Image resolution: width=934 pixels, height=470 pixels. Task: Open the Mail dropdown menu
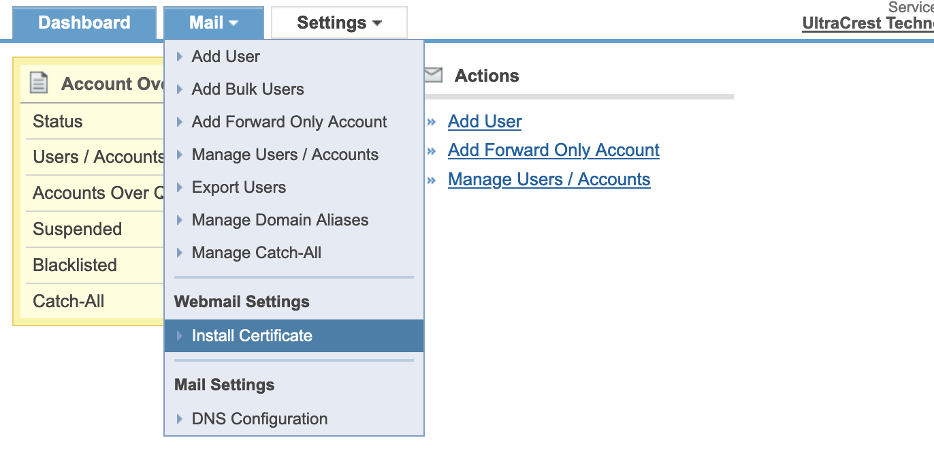pyautogui.click(x=214, y=22)
